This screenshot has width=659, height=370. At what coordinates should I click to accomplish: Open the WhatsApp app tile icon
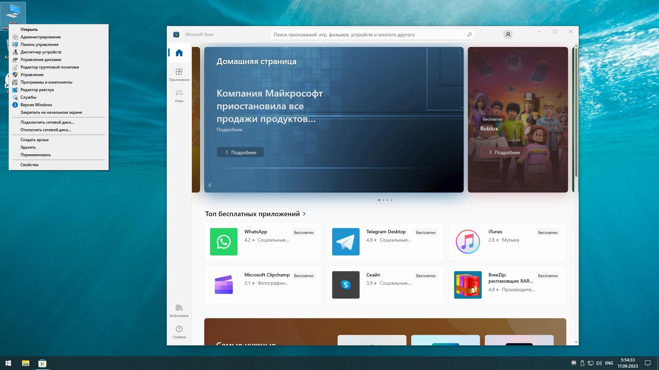click(223, 242)
